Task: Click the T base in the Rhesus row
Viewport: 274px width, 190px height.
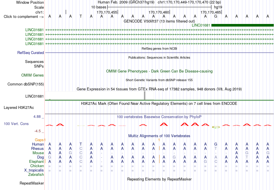Action: [216, 148]
